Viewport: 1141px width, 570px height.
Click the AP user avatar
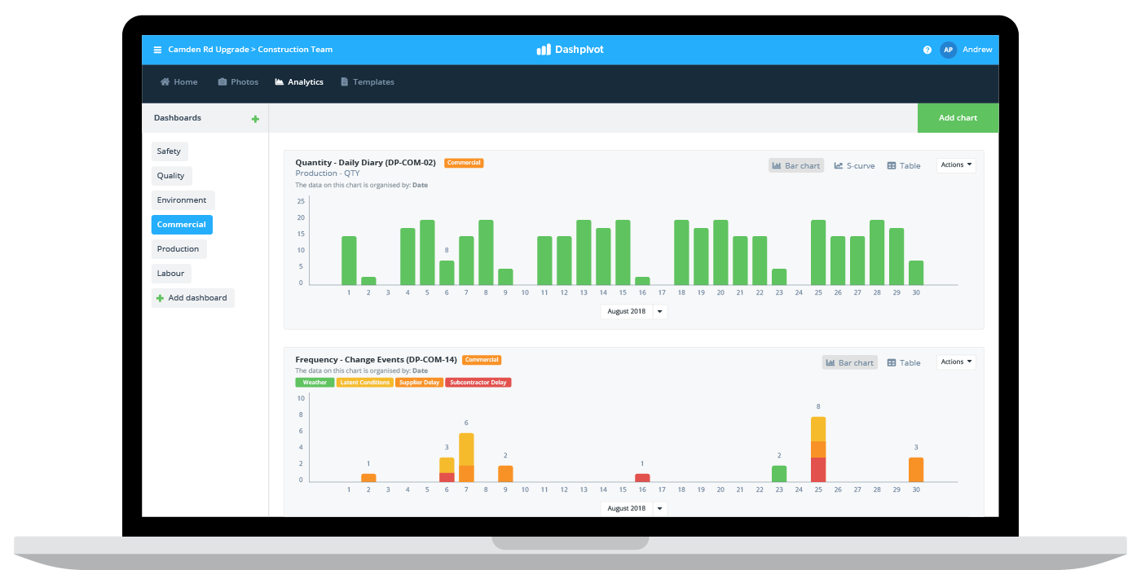point(948,50)
